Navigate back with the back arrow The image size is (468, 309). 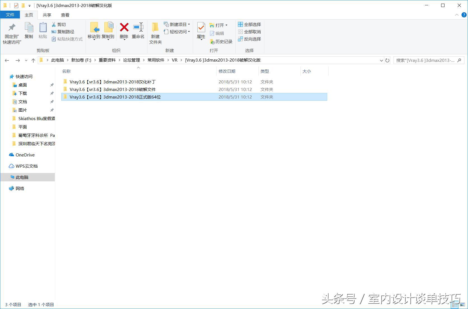(7, 60)
